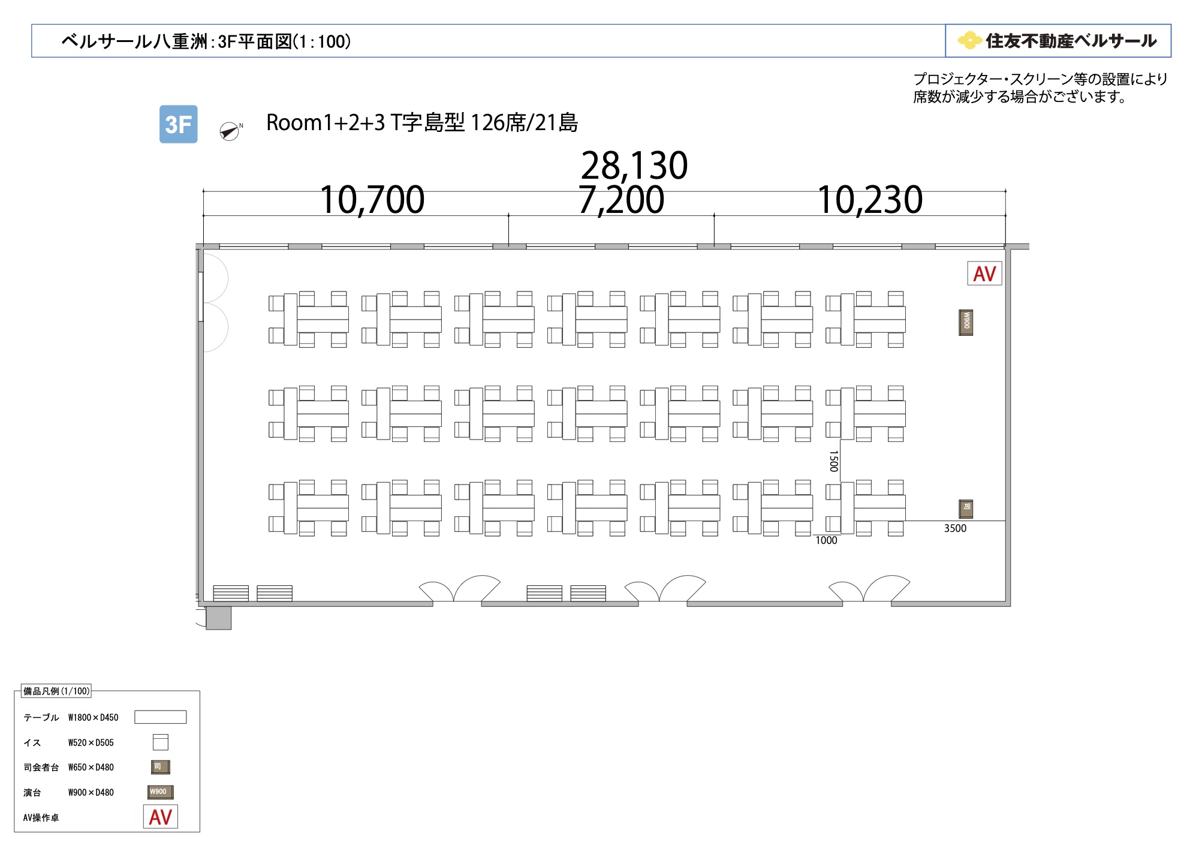1199x848 pixels.
Task: Click the 住友不動産ベルサール brand text
Action: tap(1071, 41)
